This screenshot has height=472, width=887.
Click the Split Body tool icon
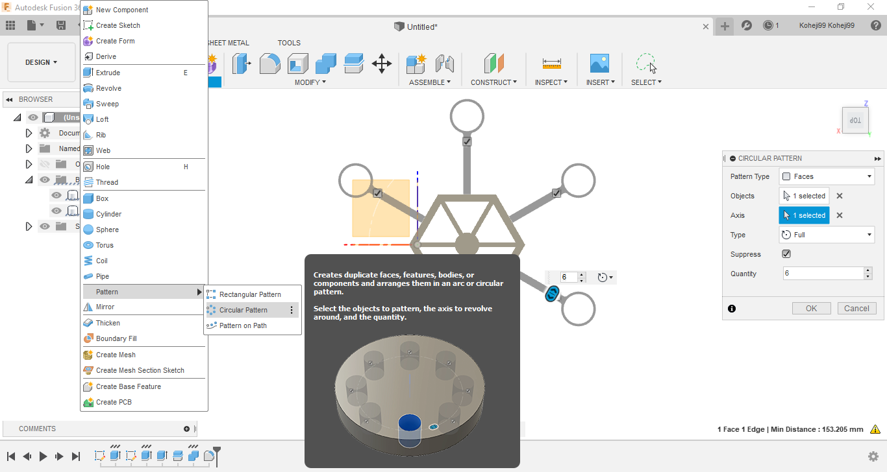(x=354, y=63)
